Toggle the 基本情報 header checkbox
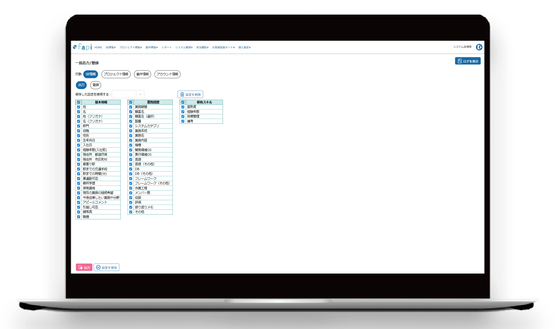556x329 pixels. coord(78,102)
